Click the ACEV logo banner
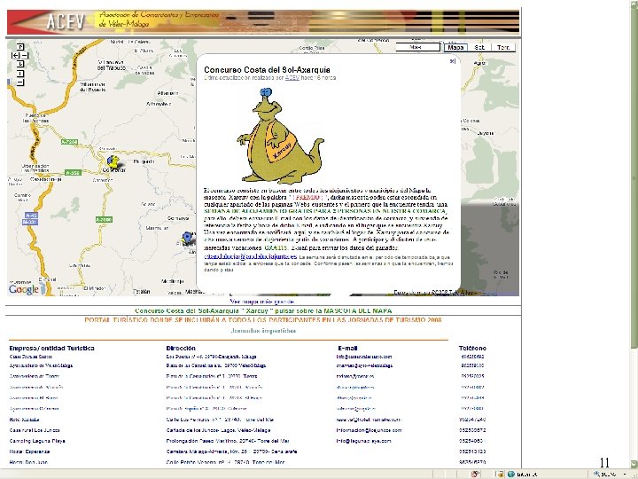638x479 pixels. 263,21
